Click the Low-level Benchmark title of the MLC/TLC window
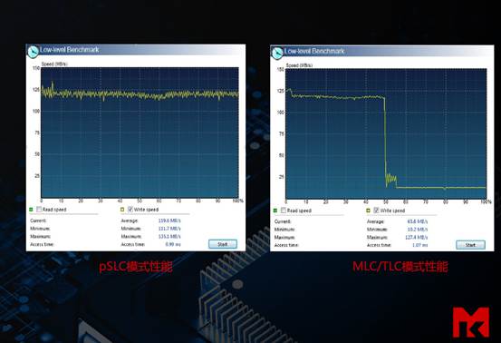 [314, 51]
